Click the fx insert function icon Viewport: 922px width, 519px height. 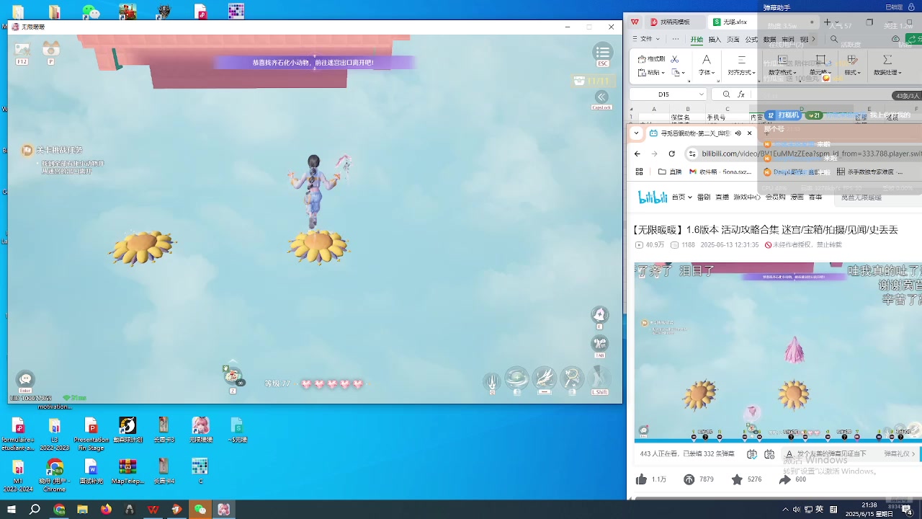click(x=740, y=94)
